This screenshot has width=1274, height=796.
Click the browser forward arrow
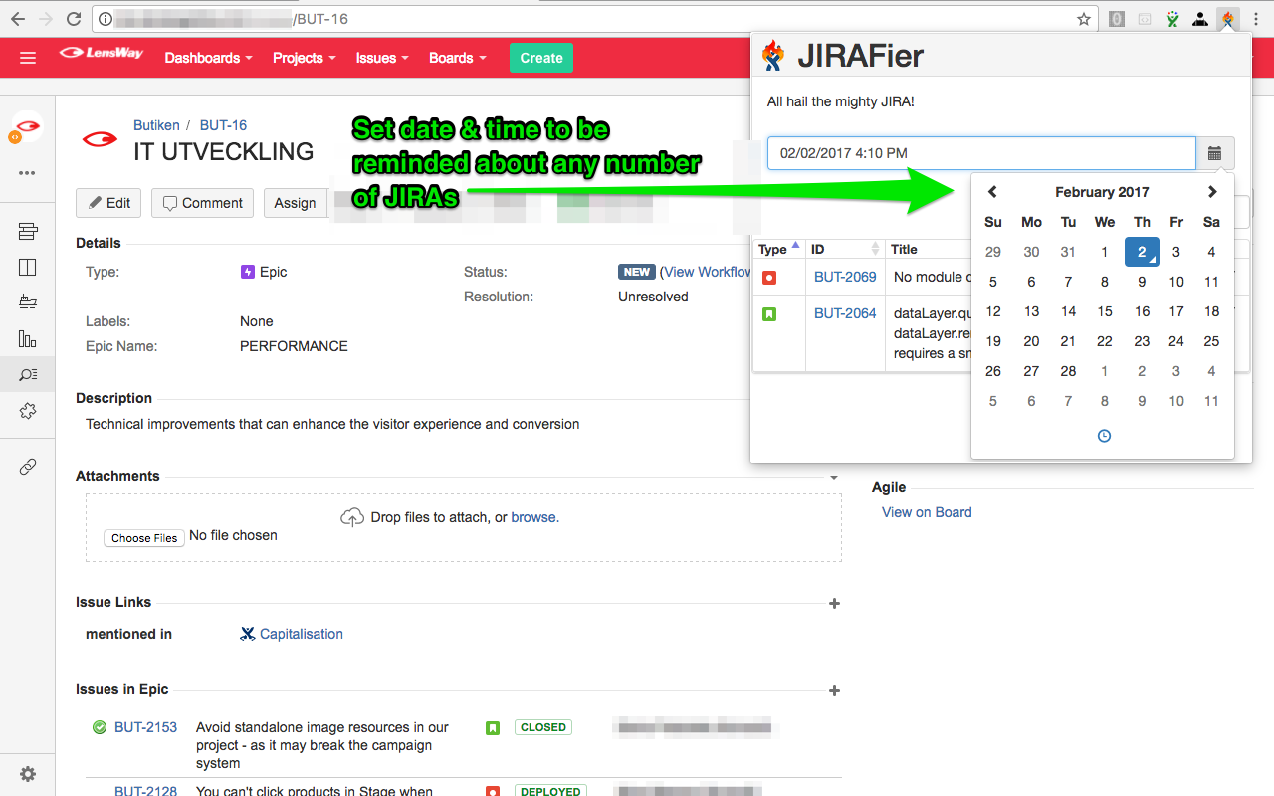45,19
